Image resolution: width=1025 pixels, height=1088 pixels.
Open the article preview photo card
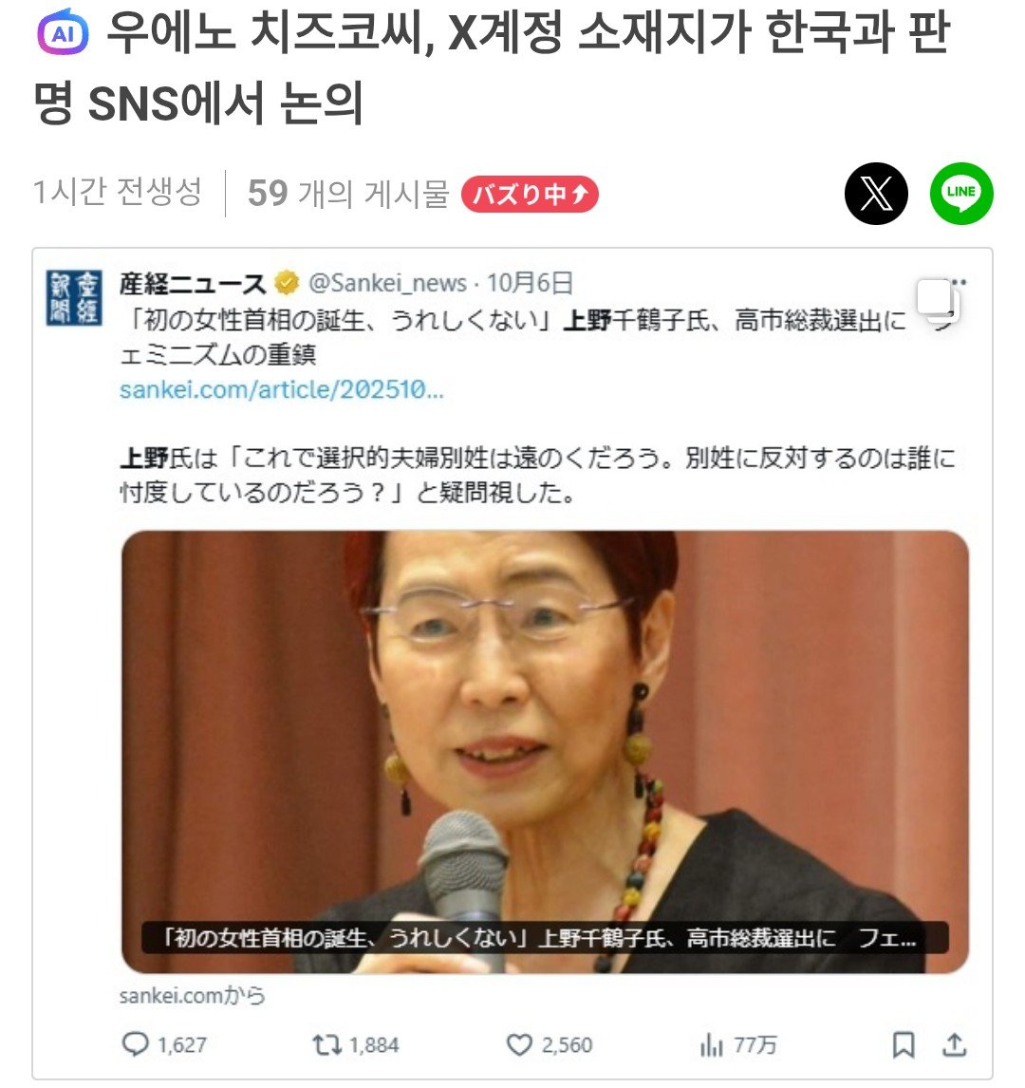(x=545, y=752)
